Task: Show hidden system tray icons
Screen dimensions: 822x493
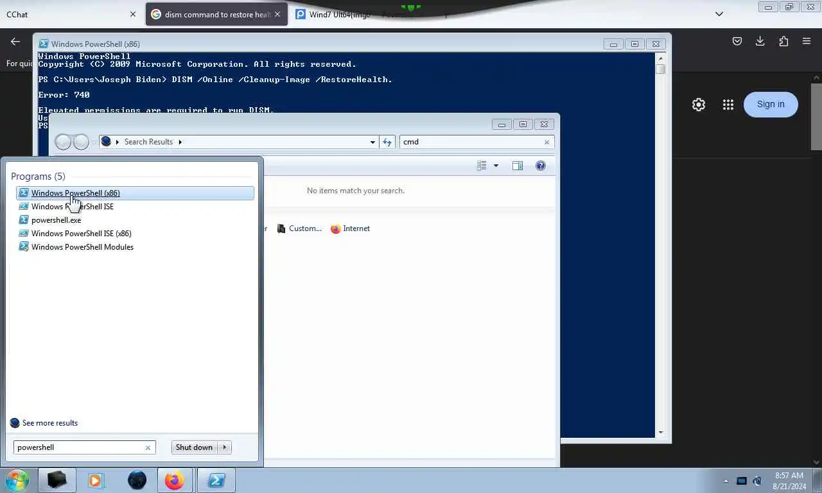Action: (x=726, y=481)
